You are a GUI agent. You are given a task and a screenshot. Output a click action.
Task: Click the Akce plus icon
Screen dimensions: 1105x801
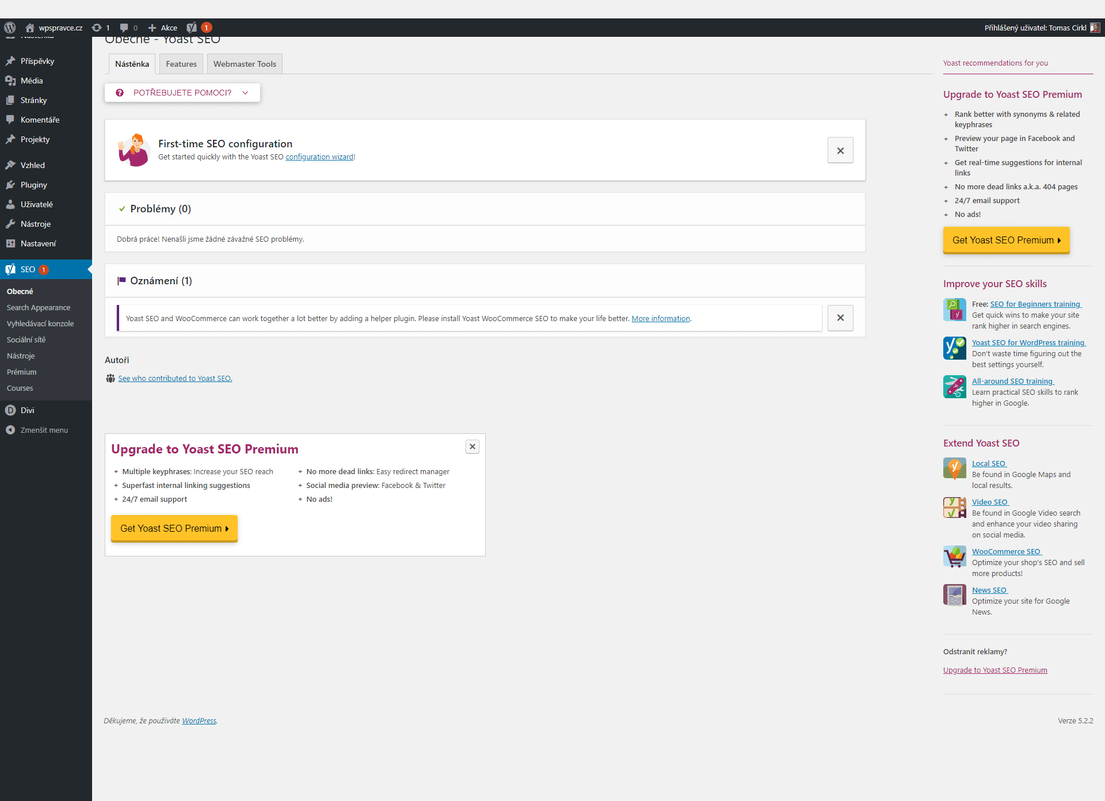pyautogui.click(x=152, y=28)
